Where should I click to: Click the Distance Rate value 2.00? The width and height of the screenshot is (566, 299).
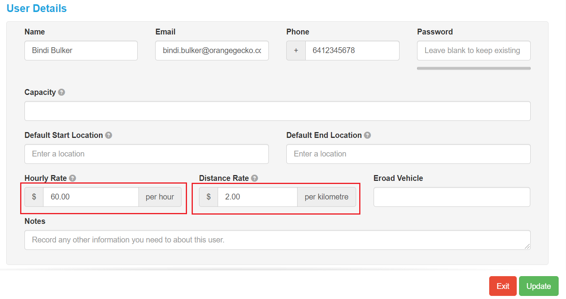(258, 197)
